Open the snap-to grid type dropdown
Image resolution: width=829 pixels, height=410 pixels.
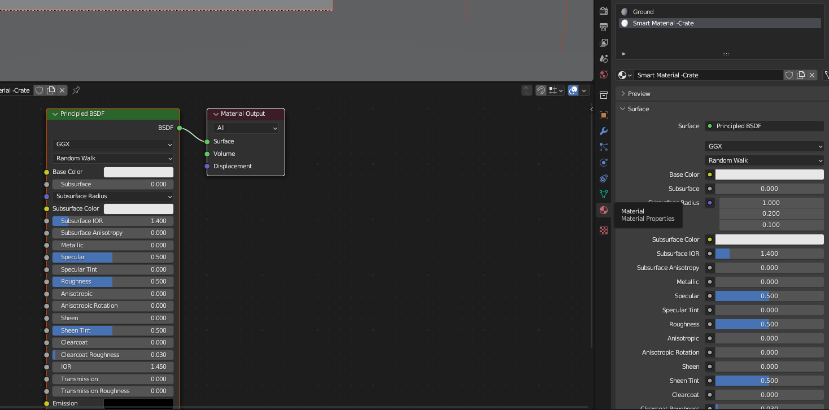point(556,90)
